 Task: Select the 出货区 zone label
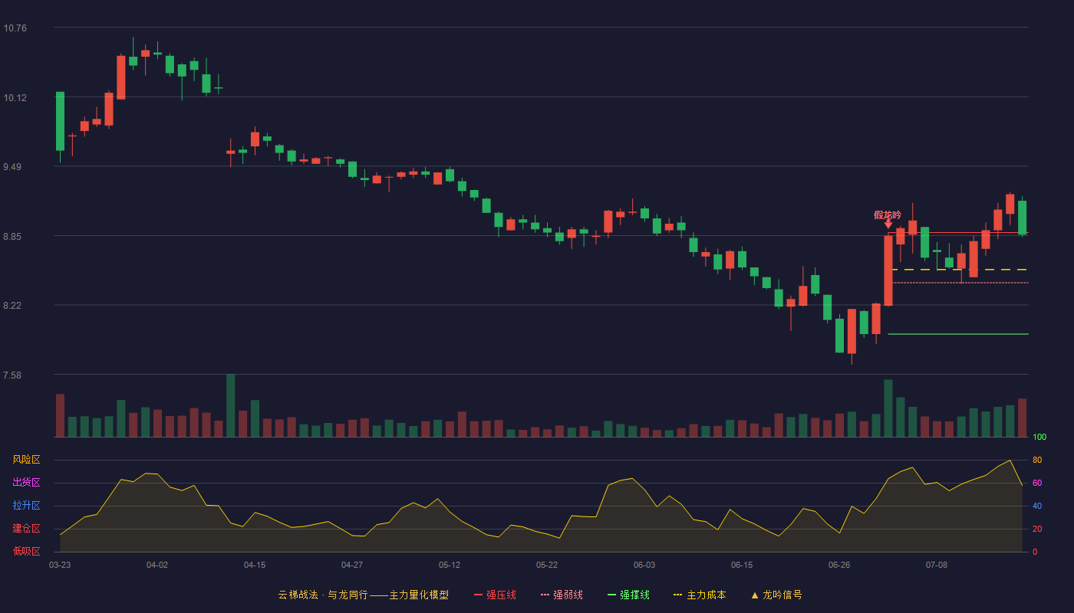click(x=26, y=483)
